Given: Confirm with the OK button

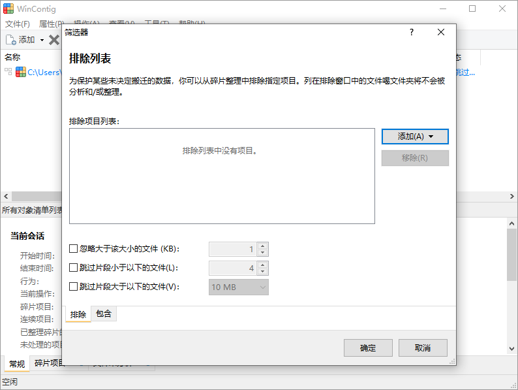Looking at the screenshot, I should point(368,348).
